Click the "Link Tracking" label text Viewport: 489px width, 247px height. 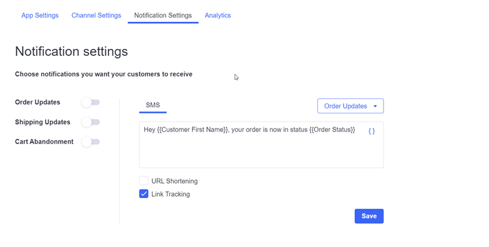click(x=171, y=194)
